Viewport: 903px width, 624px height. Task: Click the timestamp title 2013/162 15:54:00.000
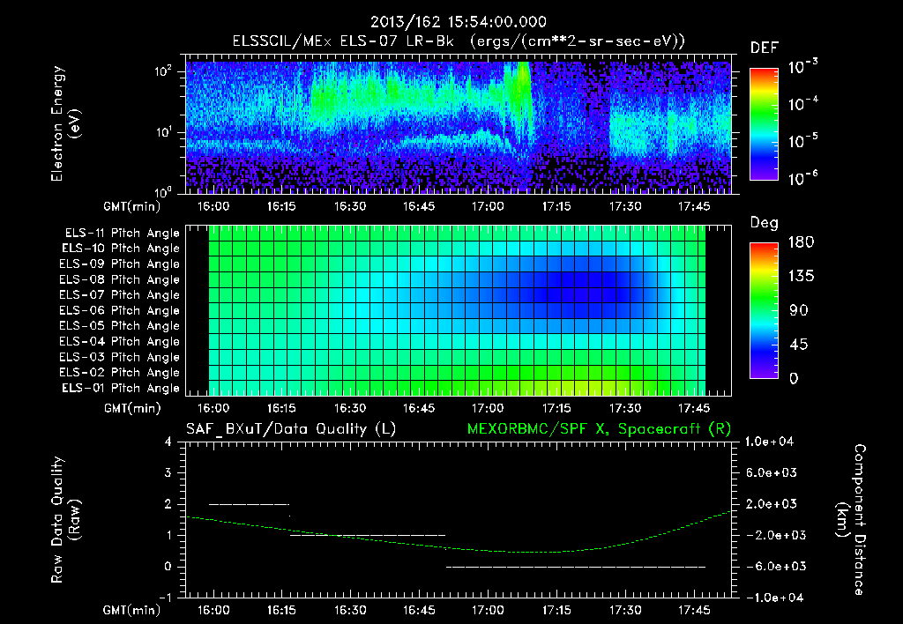pos(458,22)
